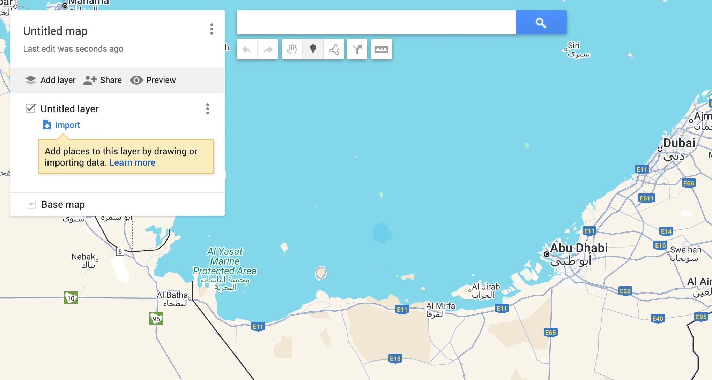Click the Redo arrow in the toolbar
The height and width of the screenshot is (380, 712).
[268, 50]
